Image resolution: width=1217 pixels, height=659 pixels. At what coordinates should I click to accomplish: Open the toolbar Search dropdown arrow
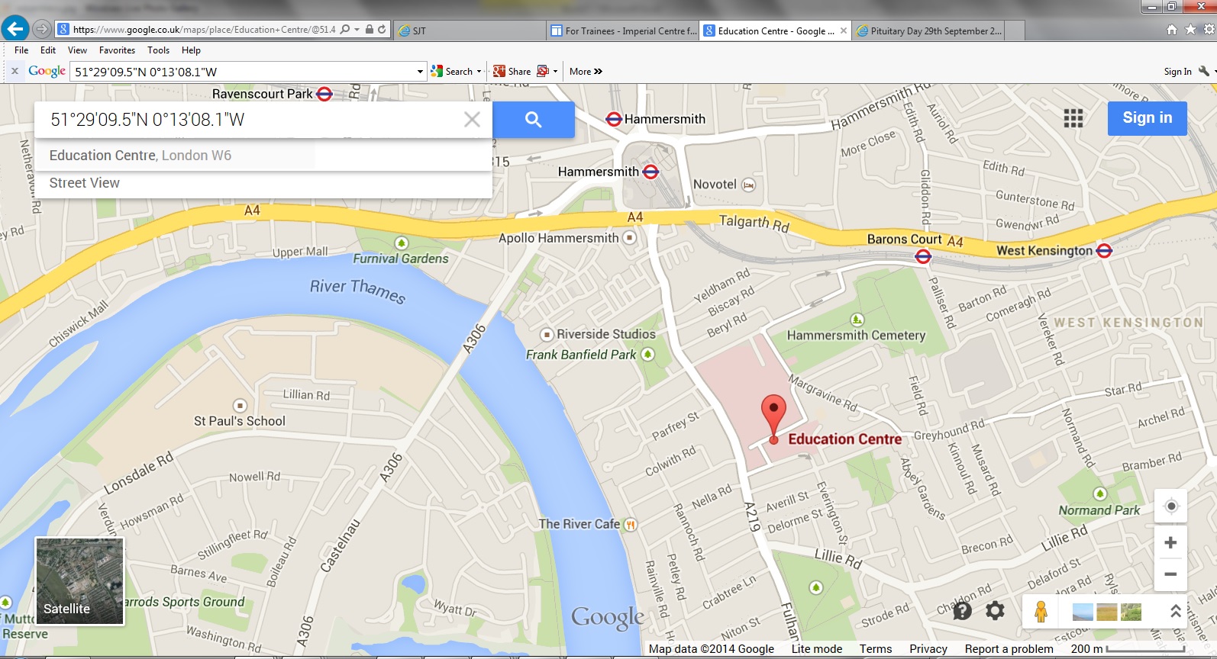coord(479,72)
